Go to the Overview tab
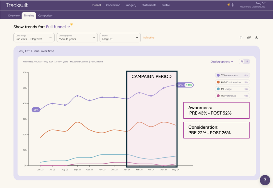The height and width of the screenshot is (188, 273). click(x=14, y=15)
